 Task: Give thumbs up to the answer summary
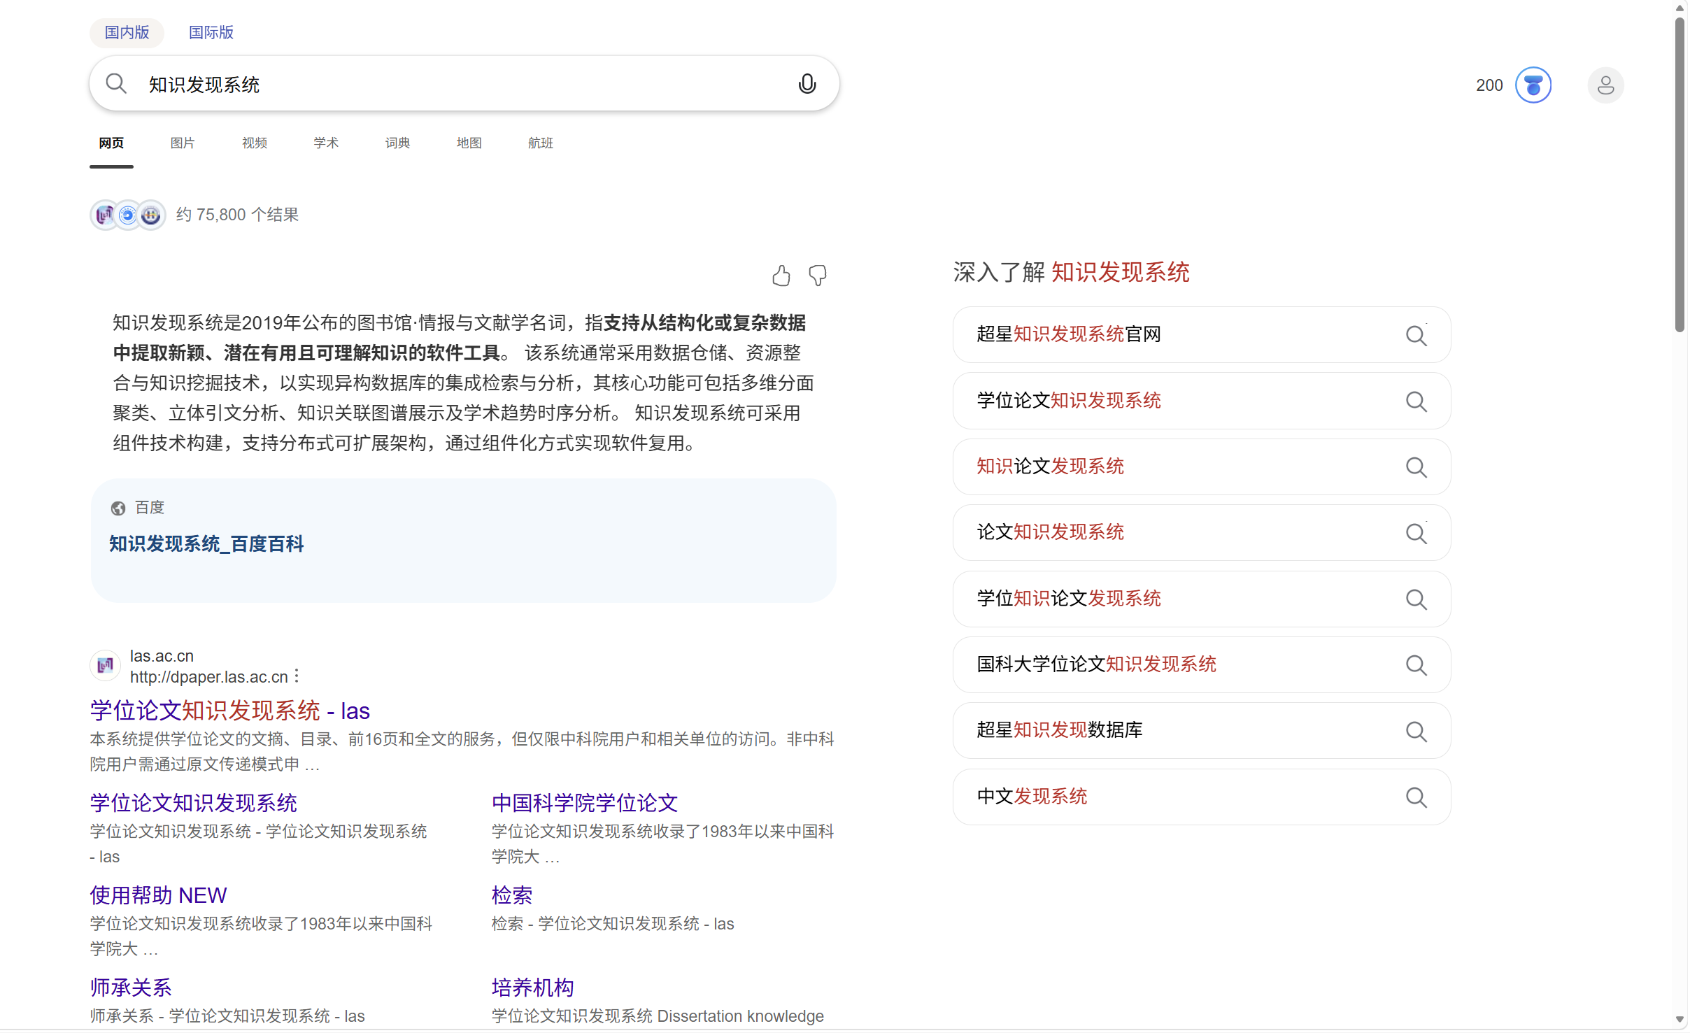[x=781, y=276]
